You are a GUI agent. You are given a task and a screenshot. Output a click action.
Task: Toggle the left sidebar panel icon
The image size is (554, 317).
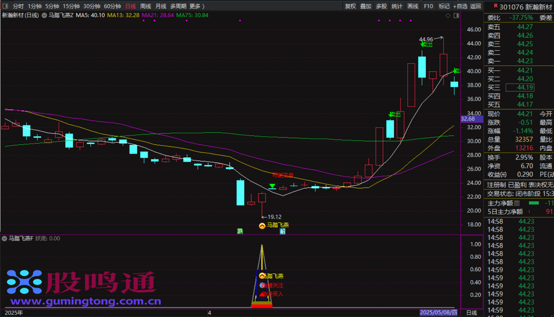pyautogui.click(x=5, y=6)
